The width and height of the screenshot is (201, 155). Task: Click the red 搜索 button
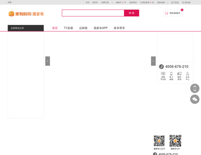coord(131,13)
